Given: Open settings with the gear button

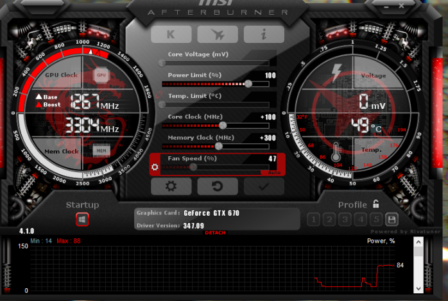Looking at the screenshot, I should (171, 186).
